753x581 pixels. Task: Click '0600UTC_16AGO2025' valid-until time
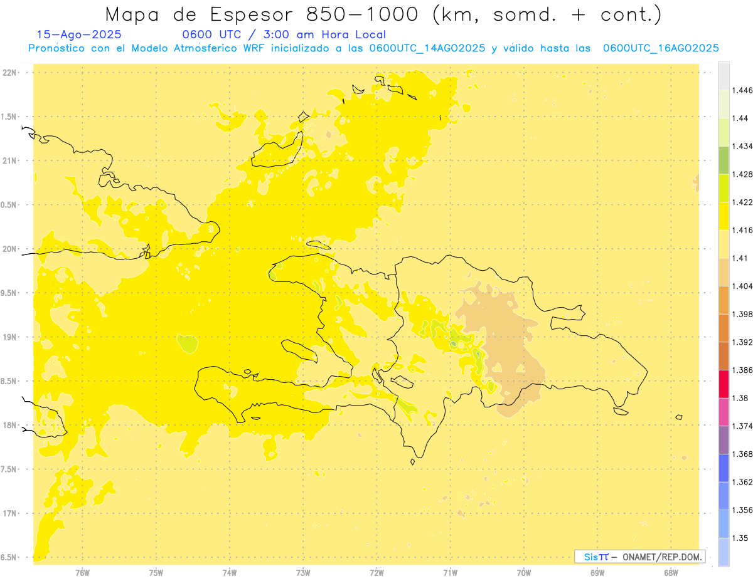pos(661,48)
